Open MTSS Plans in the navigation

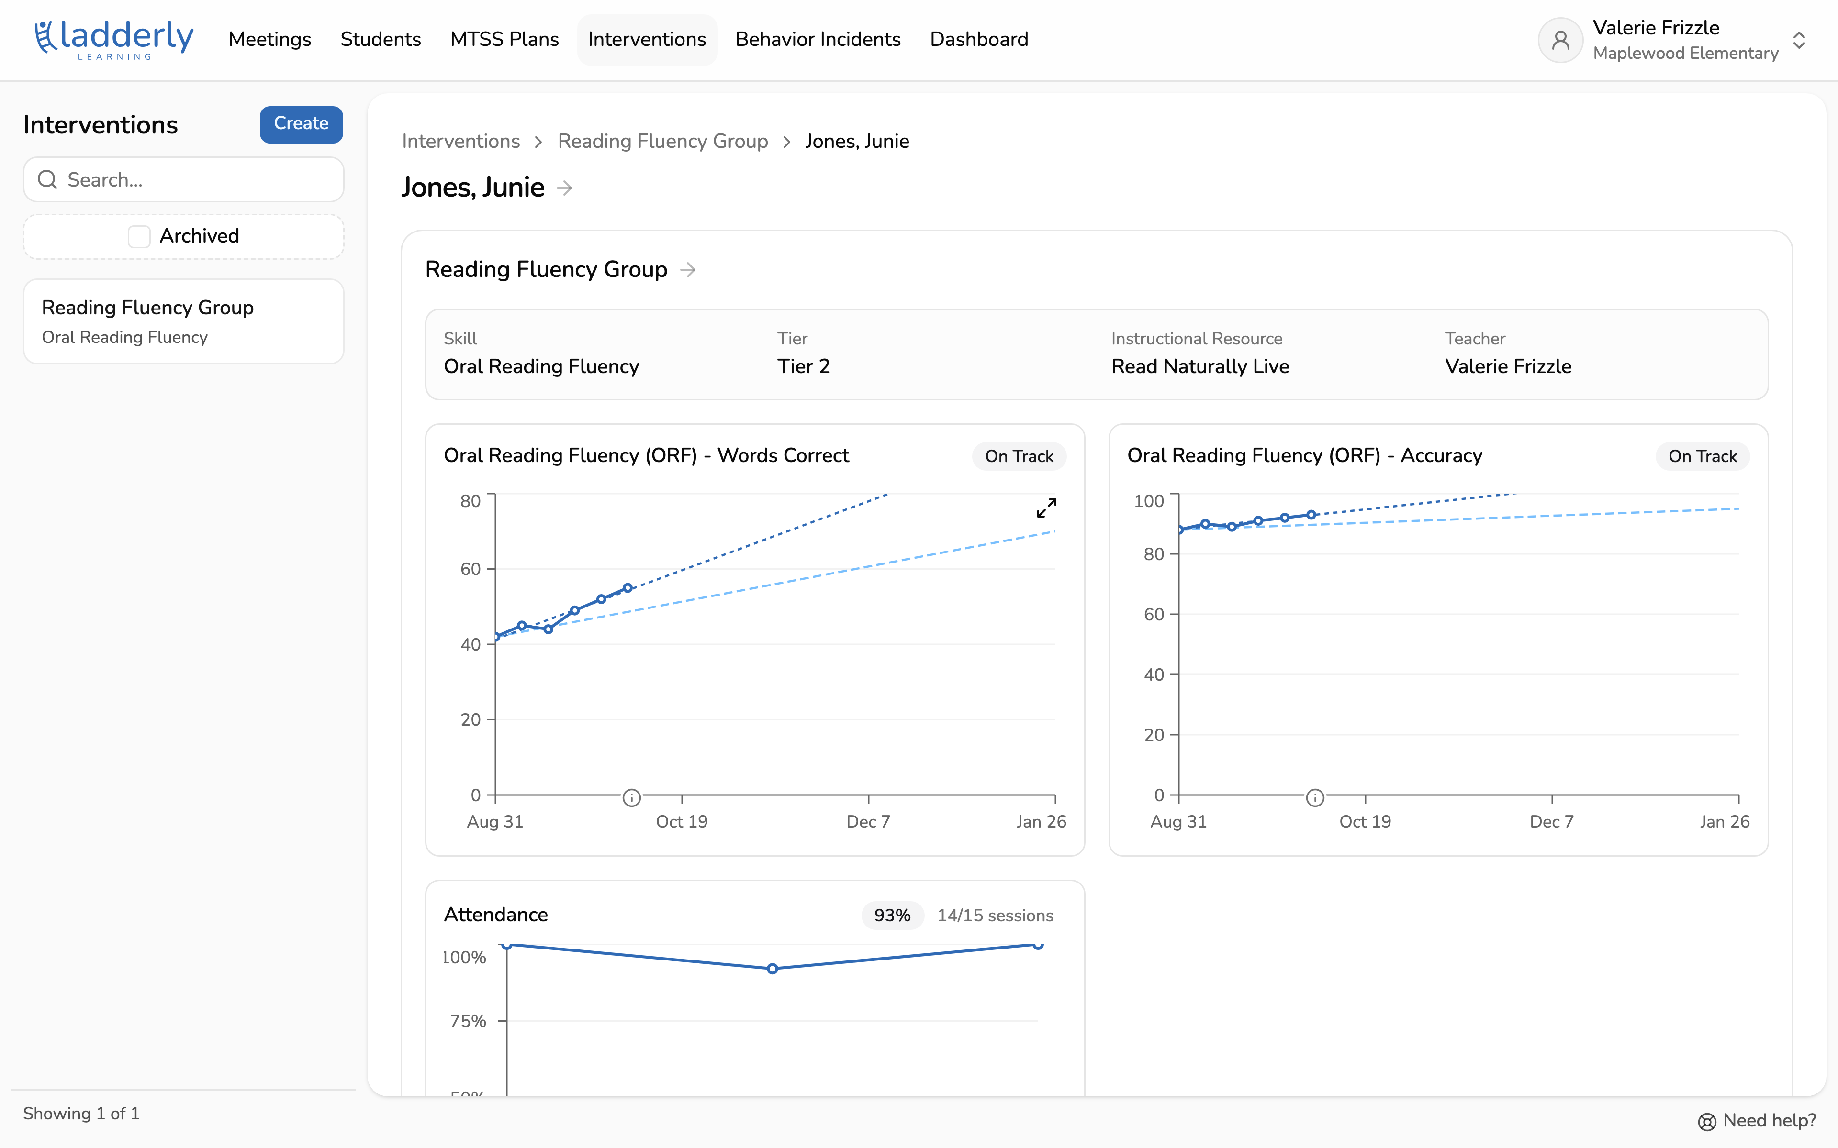pos(504,40)
